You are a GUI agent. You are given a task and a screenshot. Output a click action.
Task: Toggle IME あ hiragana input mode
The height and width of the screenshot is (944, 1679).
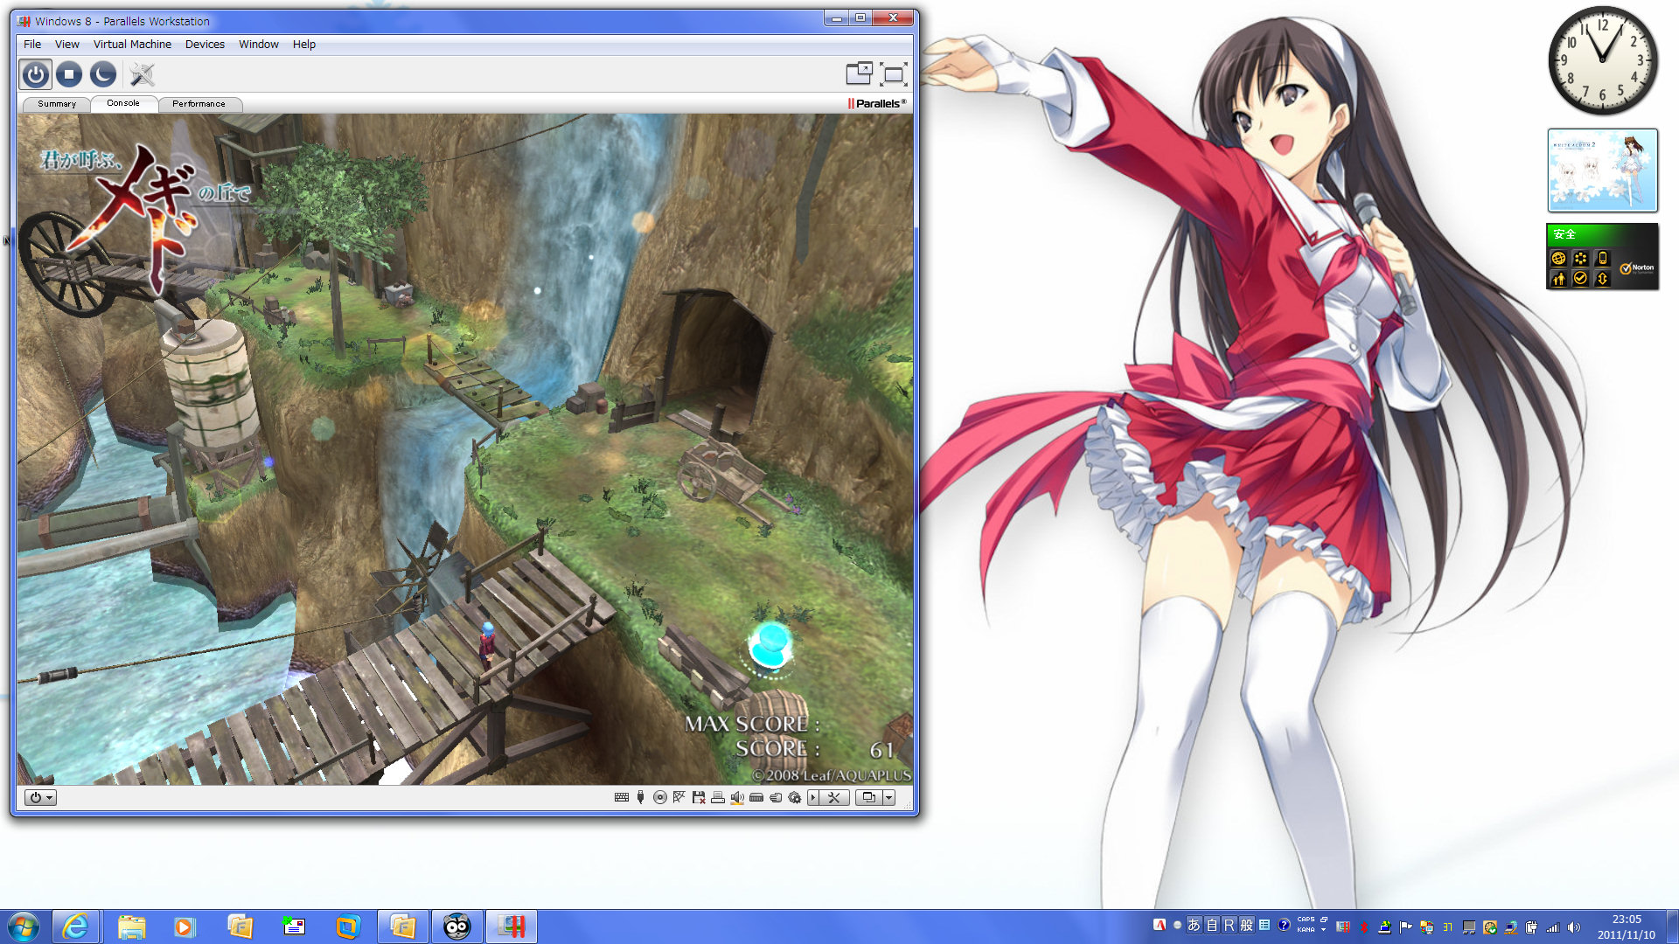pyautogui.click(x=1194, y=926)
